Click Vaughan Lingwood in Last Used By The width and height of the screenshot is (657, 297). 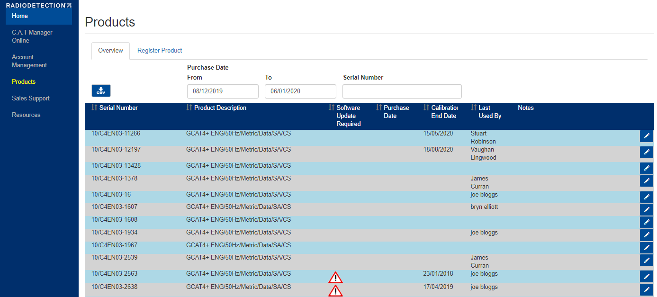coord(483,153)
